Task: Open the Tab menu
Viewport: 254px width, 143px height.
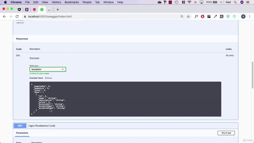Action: tap(97, 2)
